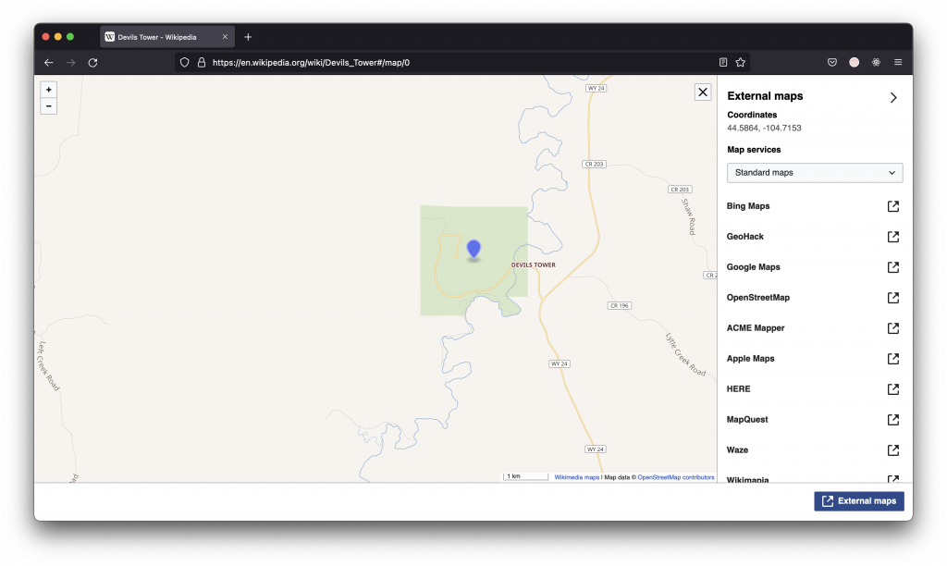947x566 pixels.
Task: Click the blue map location marker
Action: 473,248
